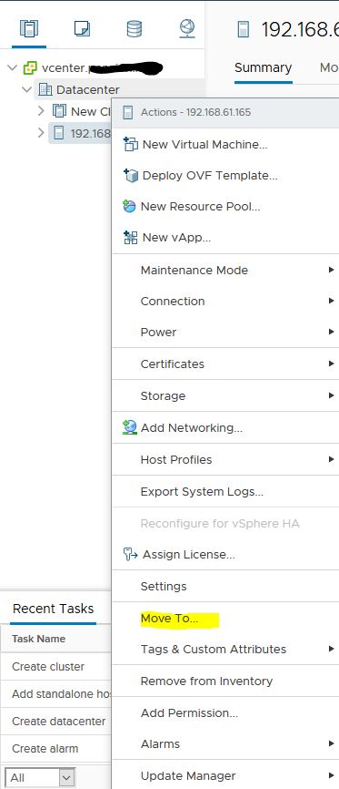Switch to the Summary tab

click(264, 68)
